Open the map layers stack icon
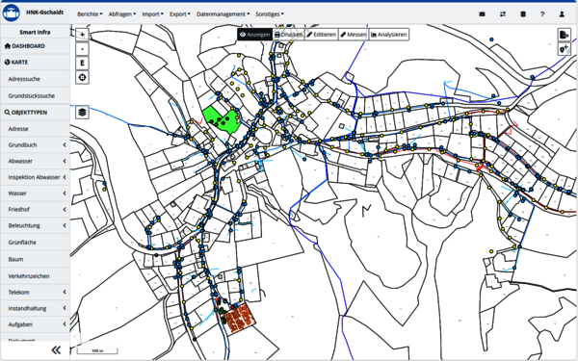This screenshot has width=578, height=361. pos(82,112)
